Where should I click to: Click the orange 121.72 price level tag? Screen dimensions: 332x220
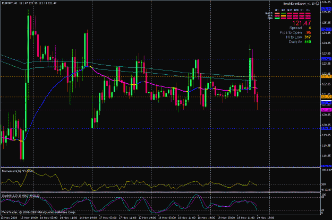click(x=326, y=97)
